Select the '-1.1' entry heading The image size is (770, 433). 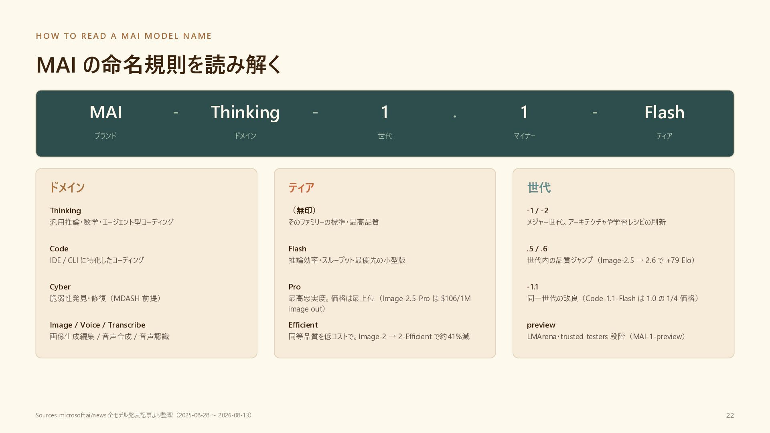(533, 287)
